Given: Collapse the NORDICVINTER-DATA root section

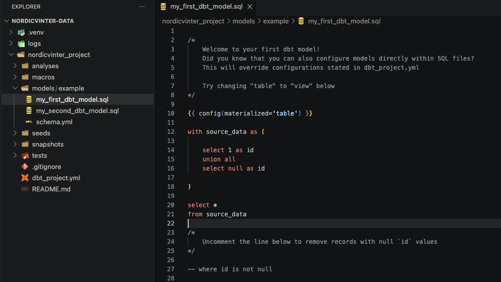Looking at the screenshot, I should tap(7, 21).
